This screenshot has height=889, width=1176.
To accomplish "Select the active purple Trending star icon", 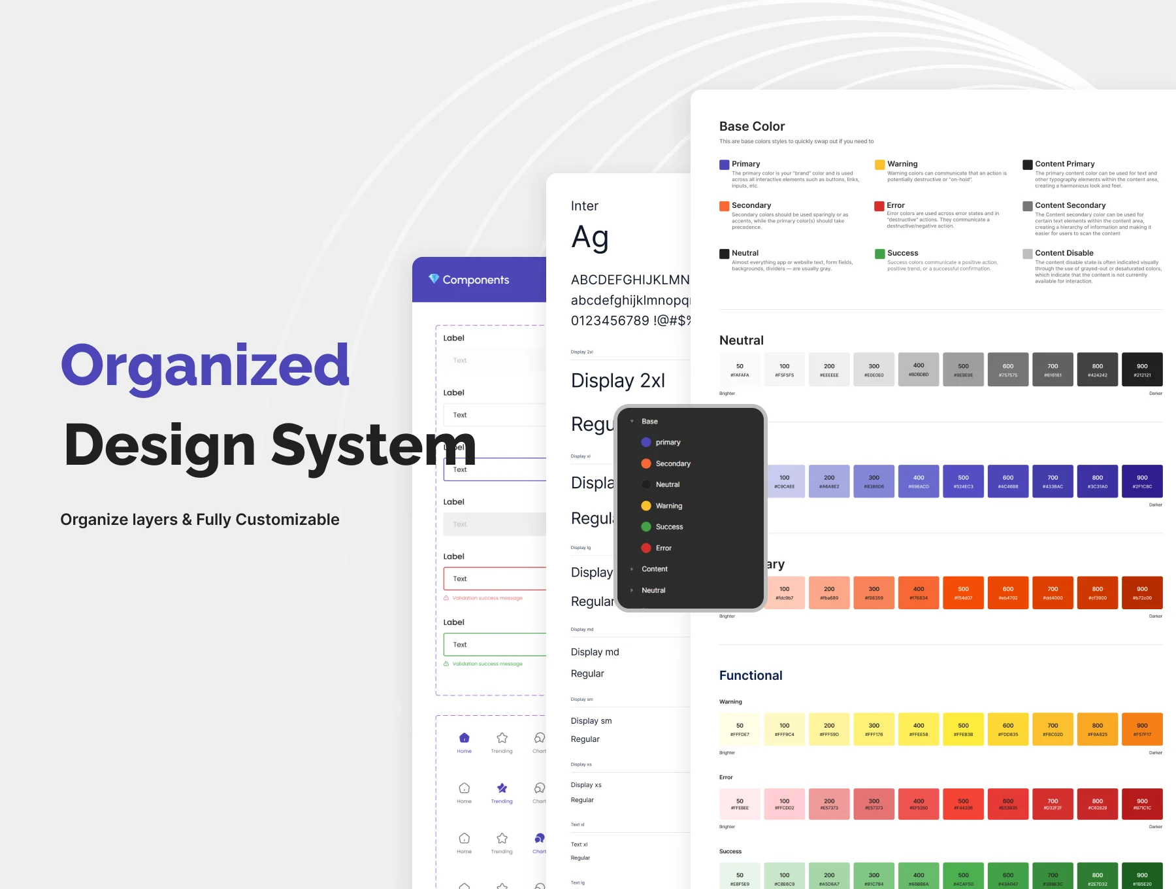I will [x=502, y=788].
